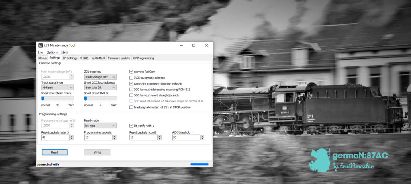Open Short DCC loco-address dropdown

[x=100, y=88]
